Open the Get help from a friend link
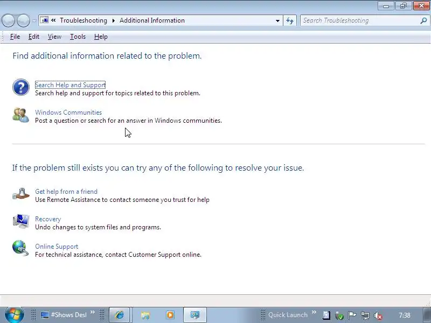Screen dimensions: 431x323 (x=66, y=192)
